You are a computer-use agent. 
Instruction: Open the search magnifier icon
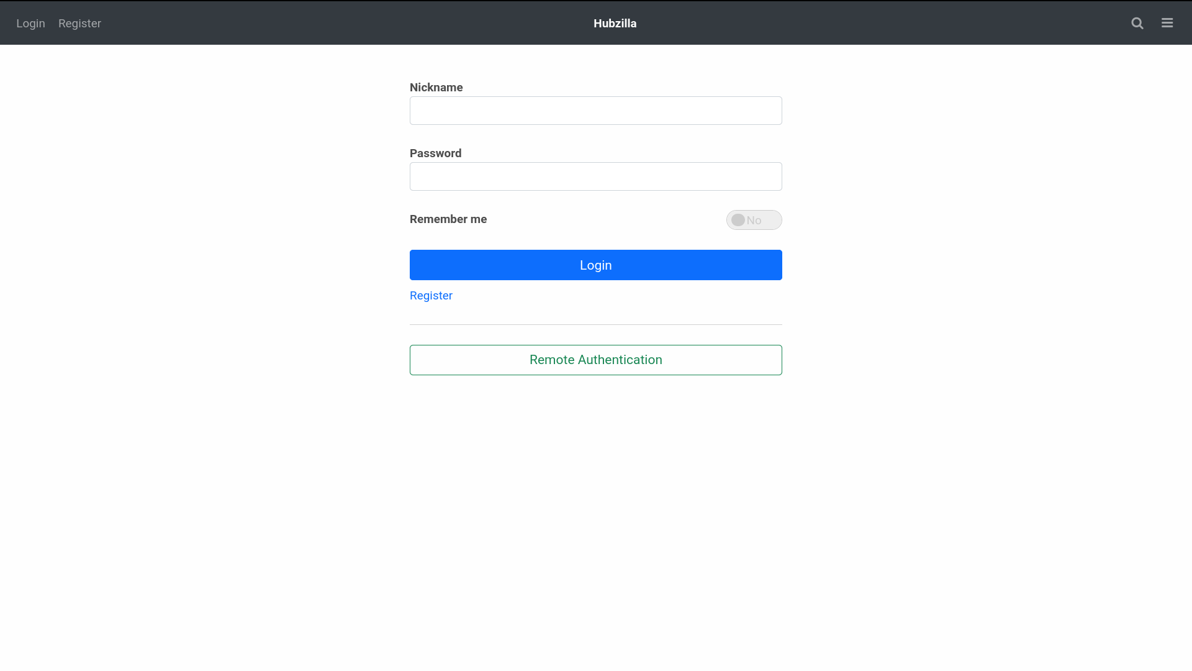[1137, 23]
